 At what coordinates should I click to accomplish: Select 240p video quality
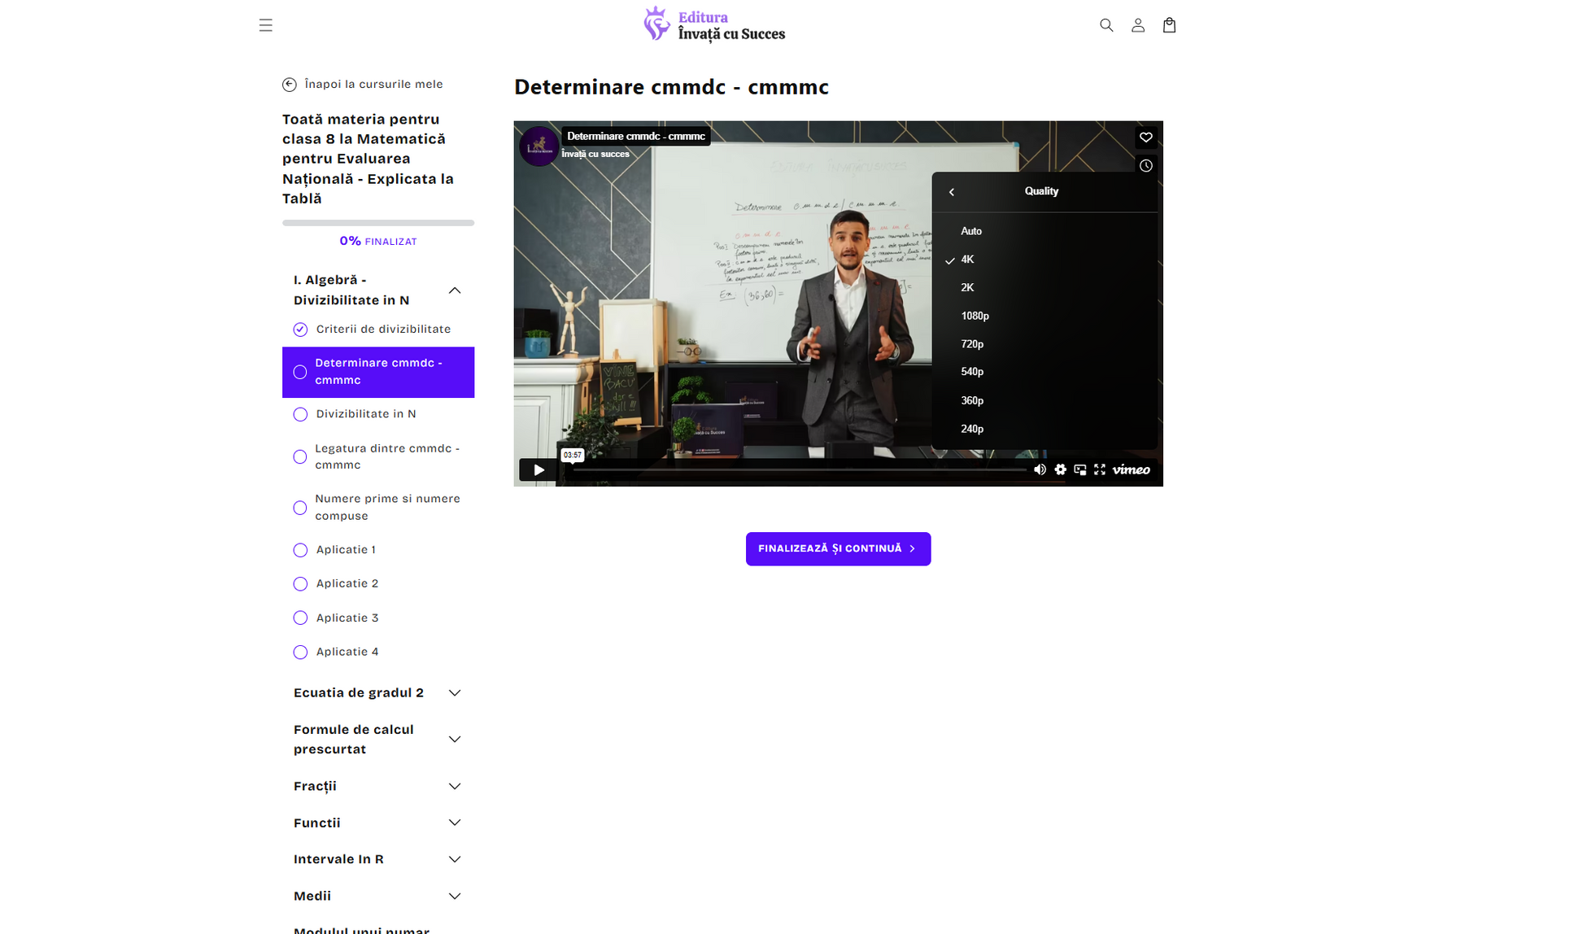1044,429
